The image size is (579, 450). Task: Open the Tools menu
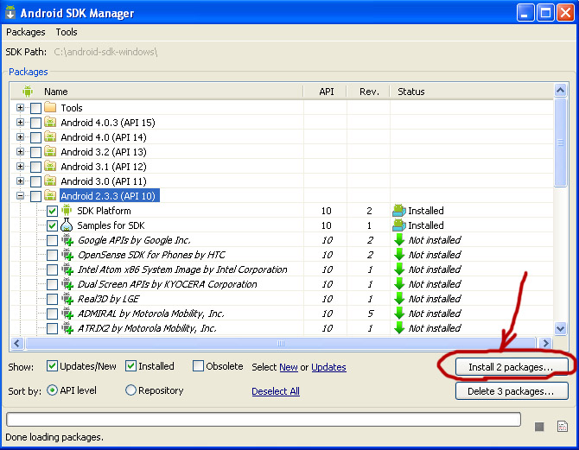(67, 32)
